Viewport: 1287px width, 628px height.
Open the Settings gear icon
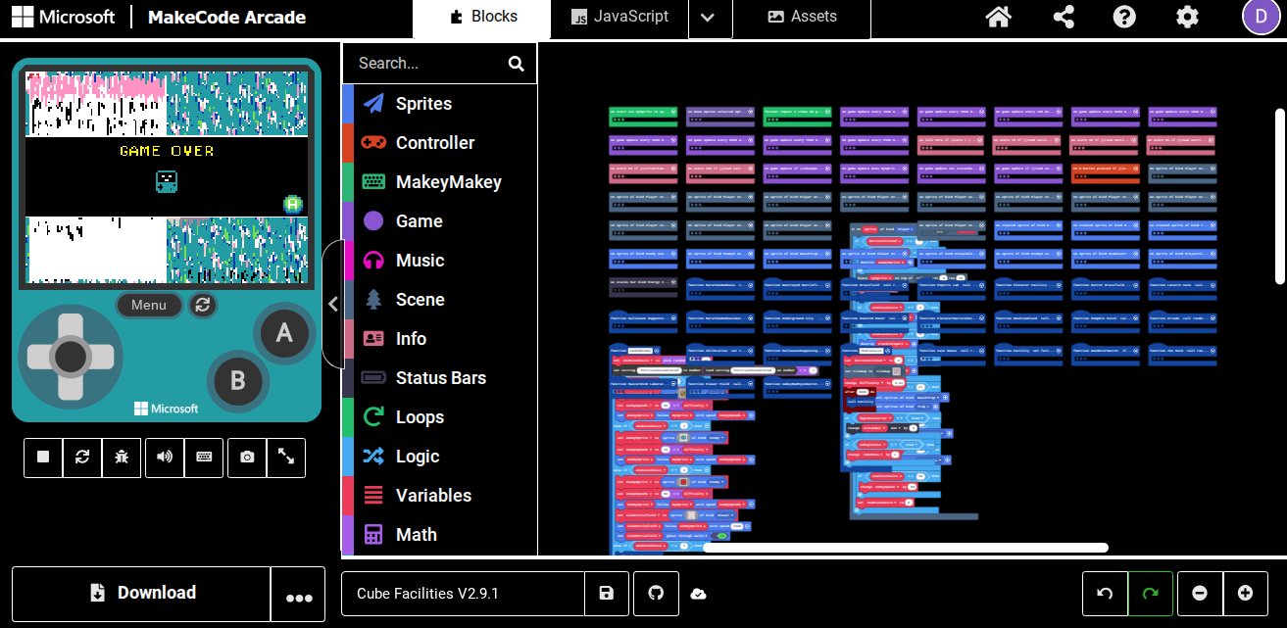point(1187,17)
